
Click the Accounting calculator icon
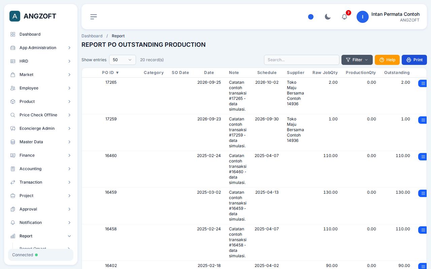coord(13,169)
